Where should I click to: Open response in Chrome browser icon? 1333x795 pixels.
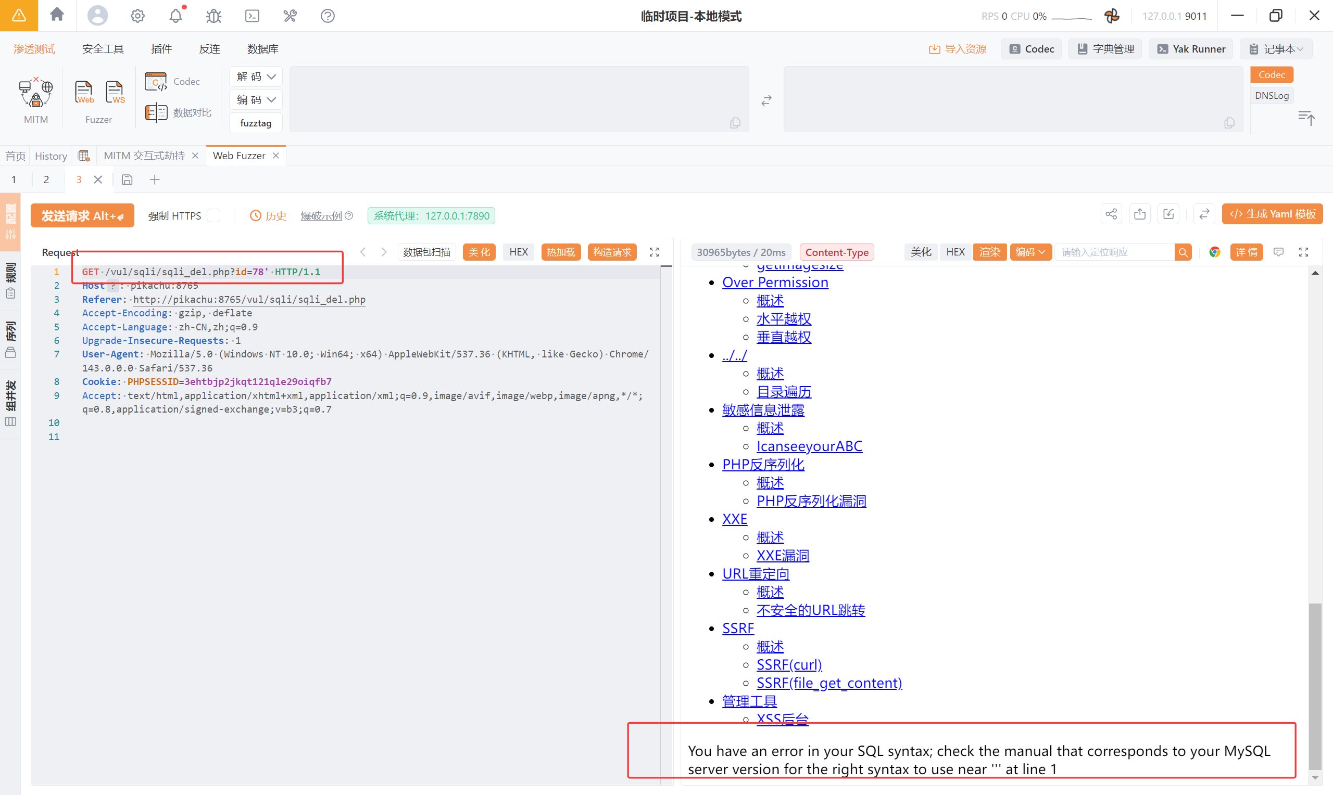pyautogui.click(x=1215, y=252)
